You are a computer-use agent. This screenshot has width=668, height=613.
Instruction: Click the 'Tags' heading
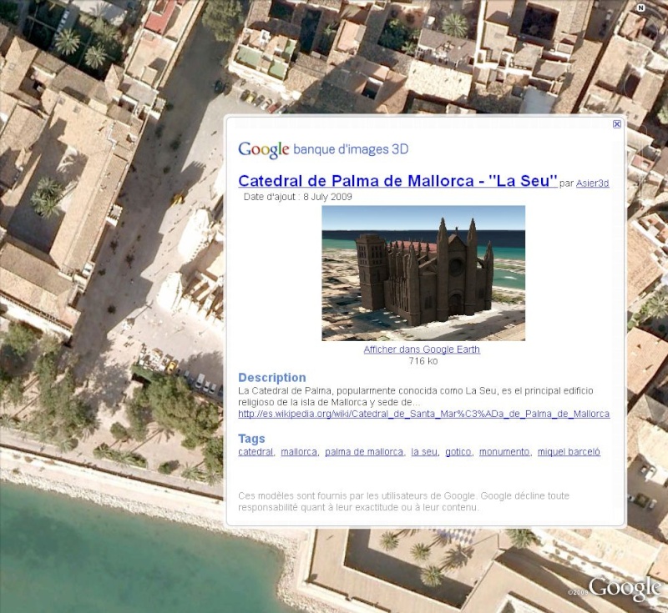pos(251,439)
